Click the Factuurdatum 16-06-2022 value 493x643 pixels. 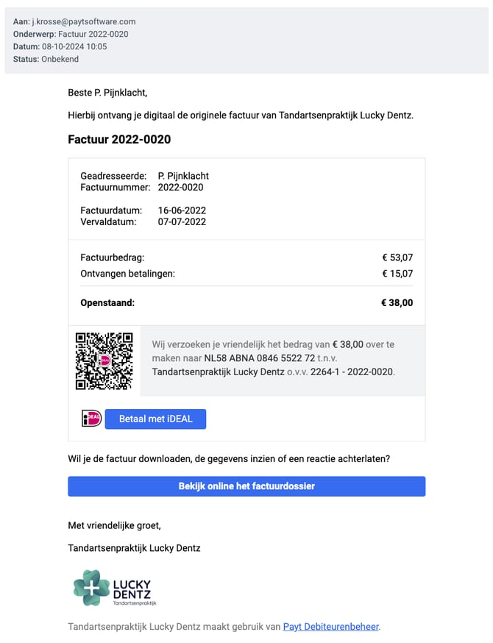182,210
